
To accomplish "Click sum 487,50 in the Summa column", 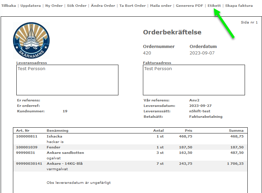I will [237, 153].
